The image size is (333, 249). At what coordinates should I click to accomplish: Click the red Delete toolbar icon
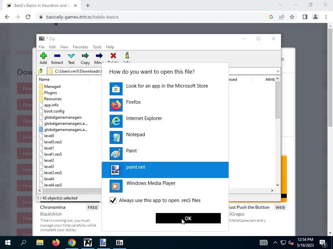(113, 56)
